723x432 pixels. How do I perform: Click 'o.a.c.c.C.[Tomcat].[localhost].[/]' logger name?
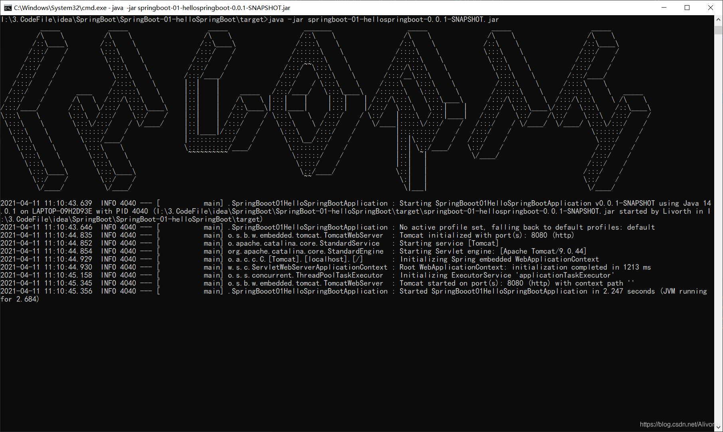coord(295,259)
